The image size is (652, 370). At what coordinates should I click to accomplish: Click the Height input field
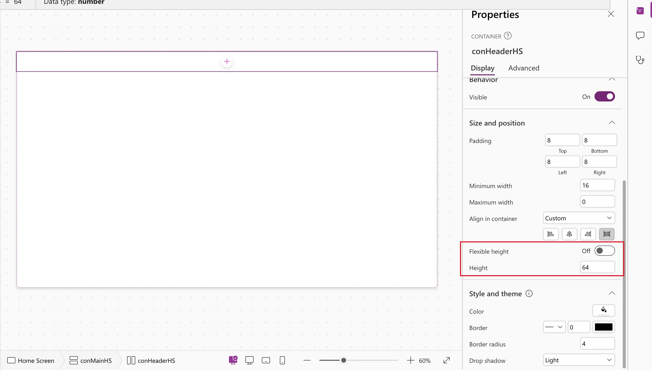[x=597, y=267]
